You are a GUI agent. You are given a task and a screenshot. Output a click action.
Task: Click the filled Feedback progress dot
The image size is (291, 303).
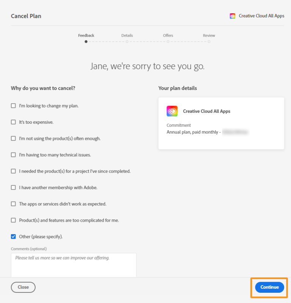[86, 42]
